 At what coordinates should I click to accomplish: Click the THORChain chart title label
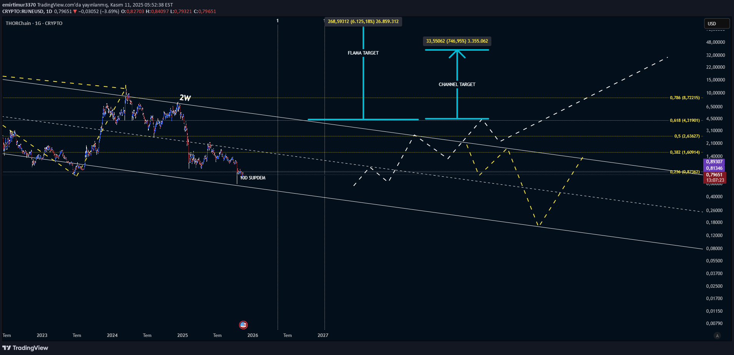point(34,23)
